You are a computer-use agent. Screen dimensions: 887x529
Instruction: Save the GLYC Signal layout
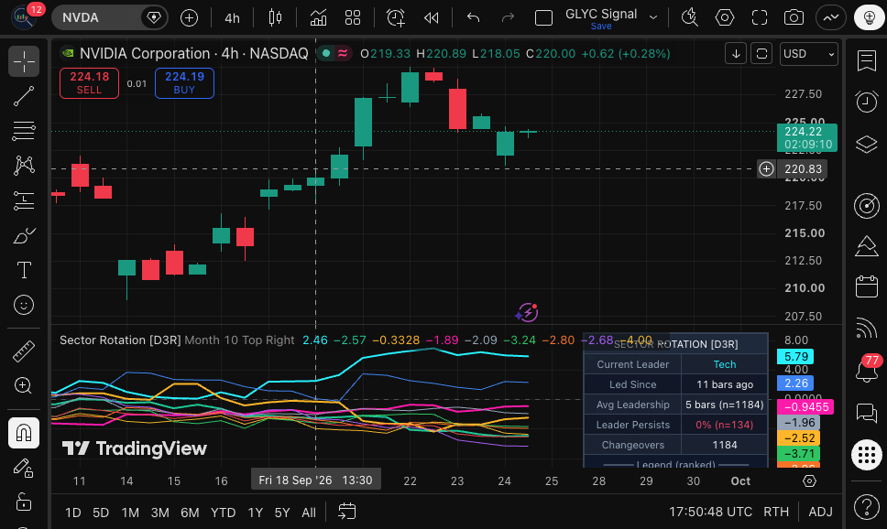pyautogui.click(x=601, y=26)
